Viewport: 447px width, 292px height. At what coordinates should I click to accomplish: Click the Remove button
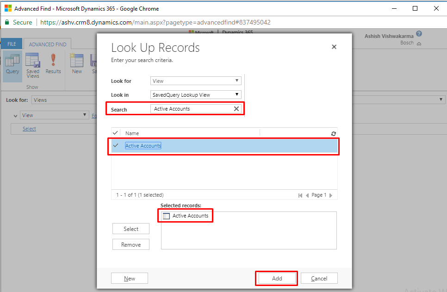pyautogui.click(x=131, y=244)
